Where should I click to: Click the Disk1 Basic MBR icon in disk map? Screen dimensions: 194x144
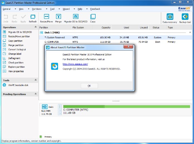click(x=45, y=107)
